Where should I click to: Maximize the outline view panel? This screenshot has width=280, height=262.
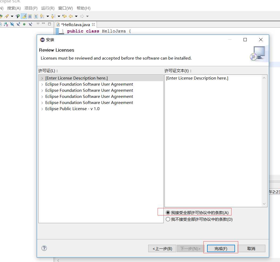50,24
